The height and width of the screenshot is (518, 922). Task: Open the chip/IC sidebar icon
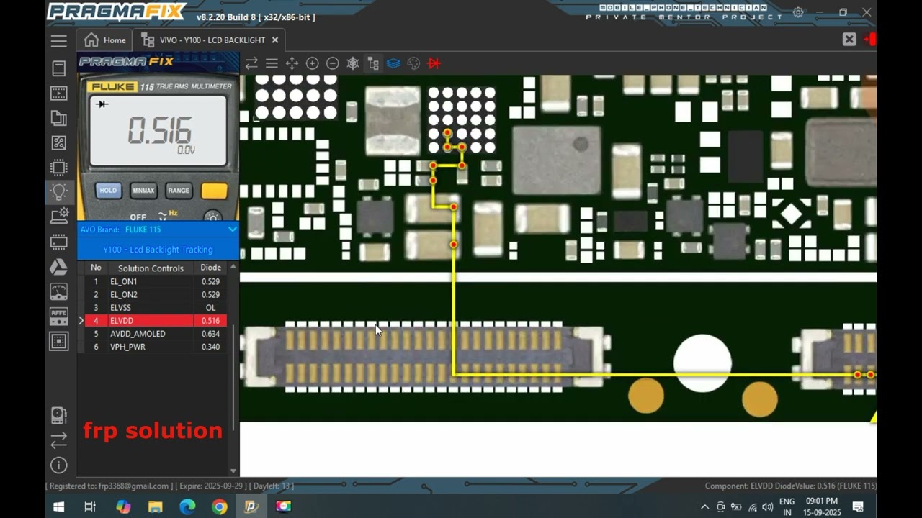pyautogui.click(x=59, y=168)
